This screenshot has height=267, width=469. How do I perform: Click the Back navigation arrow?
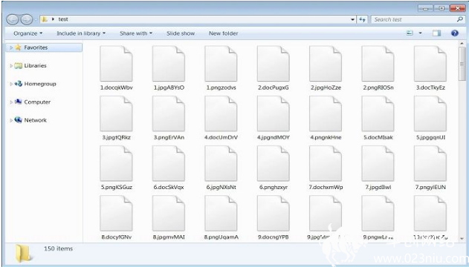tap(13, 19)
